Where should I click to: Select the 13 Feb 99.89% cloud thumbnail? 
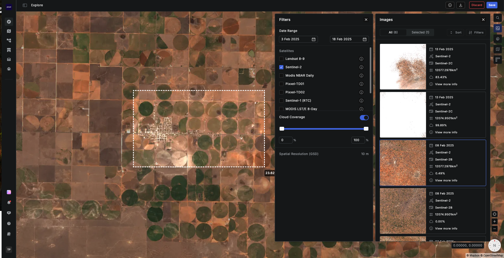click(403, 115)
